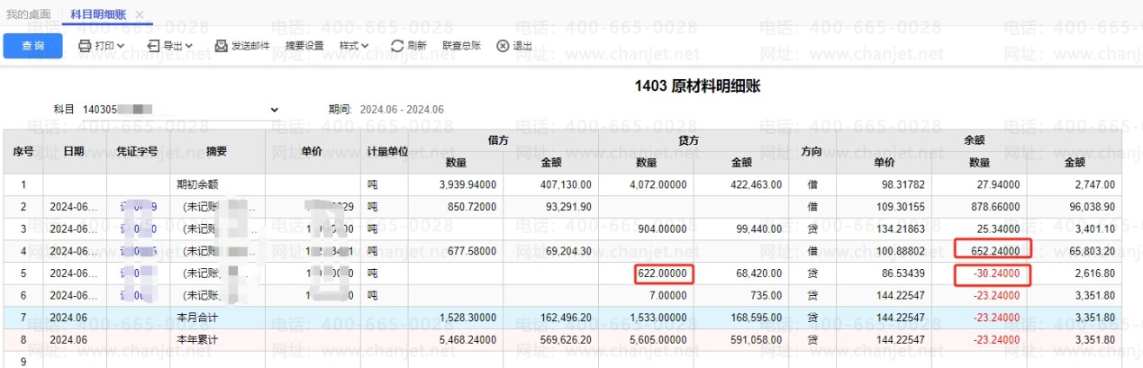The image size is (1143, 368).
Task: Click the 刷新 refresh icon
Action: [x=396, y=45]
